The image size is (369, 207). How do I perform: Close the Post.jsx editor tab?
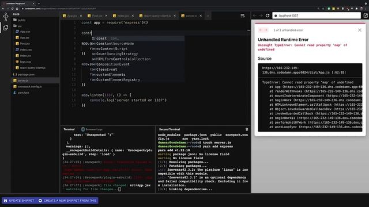click(106, 16)
